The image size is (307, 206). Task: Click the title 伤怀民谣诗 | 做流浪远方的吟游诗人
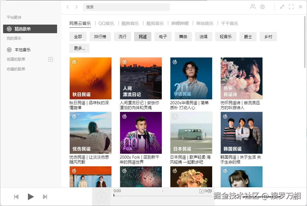[240, 105]
